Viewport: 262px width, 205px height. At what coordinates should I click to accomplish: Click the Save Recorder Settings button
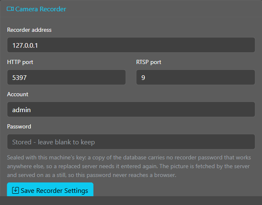tap(50, 190)
